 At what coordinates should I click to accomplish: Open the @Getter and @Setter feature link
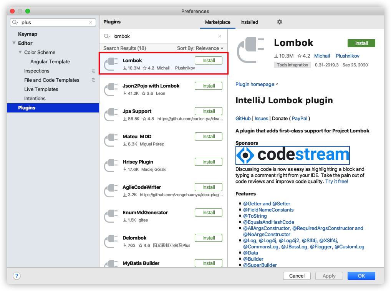point(267,204)
